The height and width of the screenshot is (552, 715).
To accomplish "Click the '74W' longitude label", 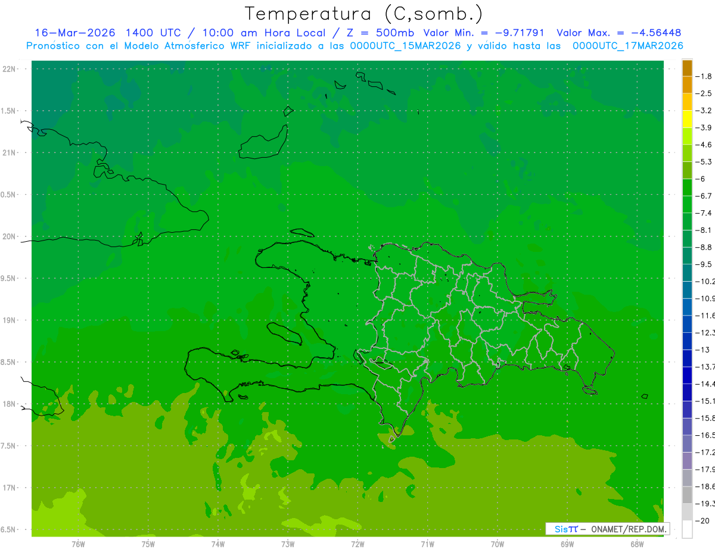I will [218, 544].
